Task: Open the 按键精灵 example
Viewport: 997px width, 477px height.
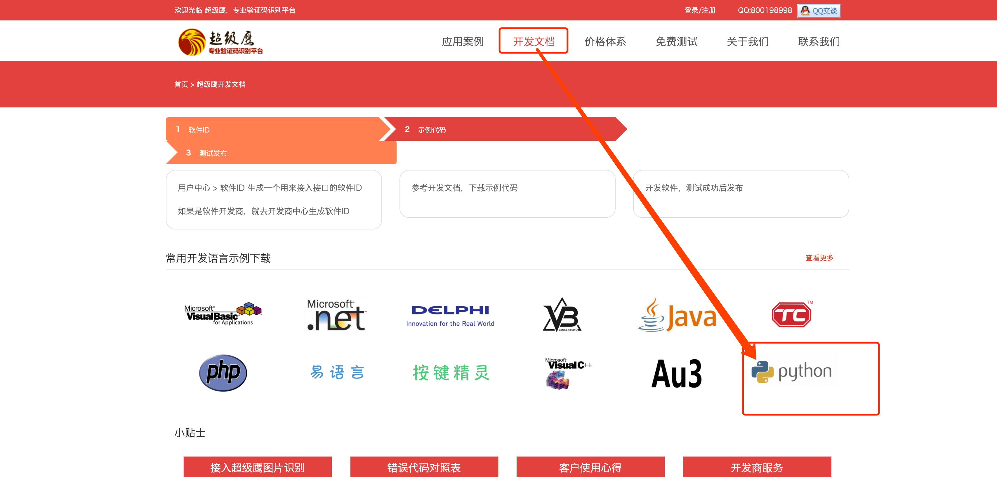Action: pos(451,372)
